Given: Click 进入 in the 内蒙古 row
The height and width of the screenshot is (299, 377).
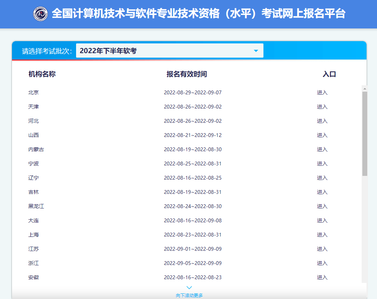Looking at the screenshot, I should point(322,149).
